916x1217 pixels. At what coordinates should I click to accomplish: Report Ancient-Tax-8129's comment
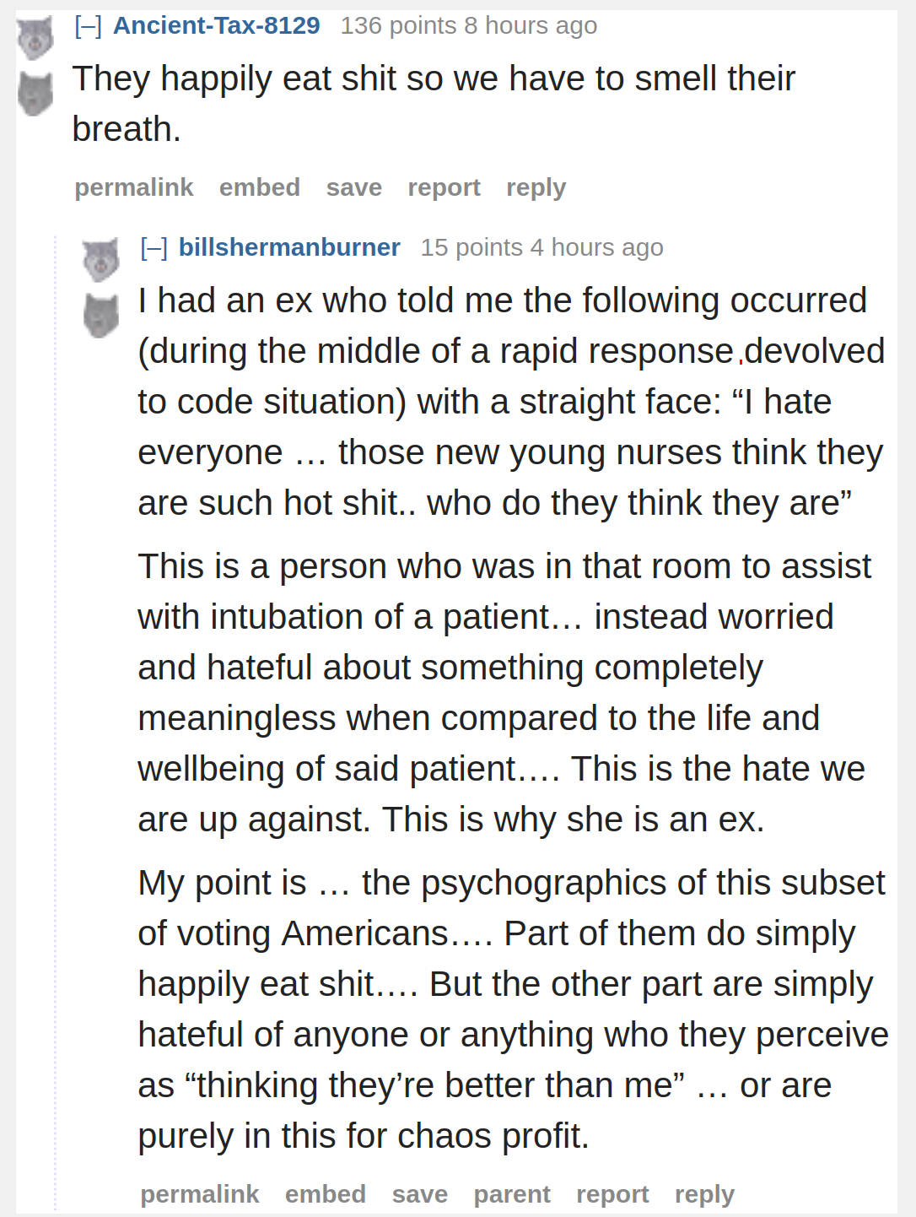(445, 187)
